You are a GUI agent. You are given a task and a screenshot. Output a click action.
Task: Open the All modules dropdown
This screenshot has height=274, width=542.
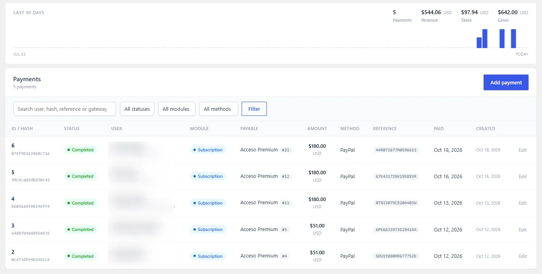(177, 109)
